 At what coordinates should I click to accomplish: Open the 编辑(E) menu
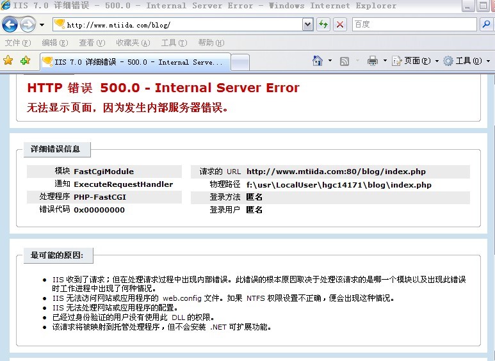tap(54, 43)
